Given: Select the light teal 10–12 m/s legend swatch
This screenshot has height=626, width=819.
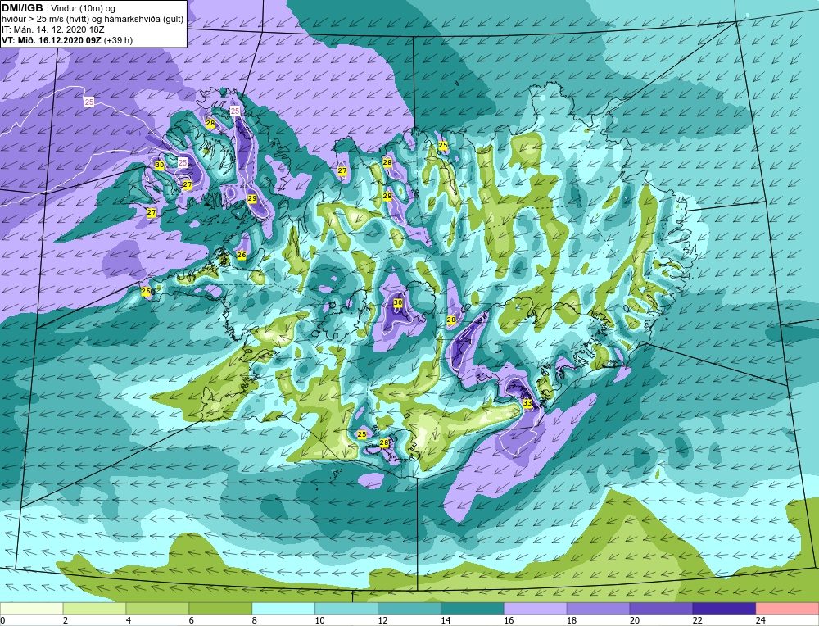Looking at the screenshot, I should [346, 609].
